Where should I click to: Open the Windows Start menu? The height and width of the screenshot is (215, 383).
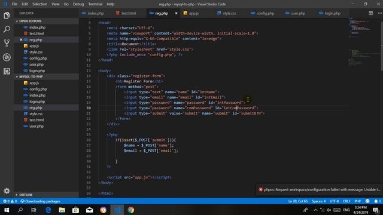pyautogui.click(x=7, y=210)
